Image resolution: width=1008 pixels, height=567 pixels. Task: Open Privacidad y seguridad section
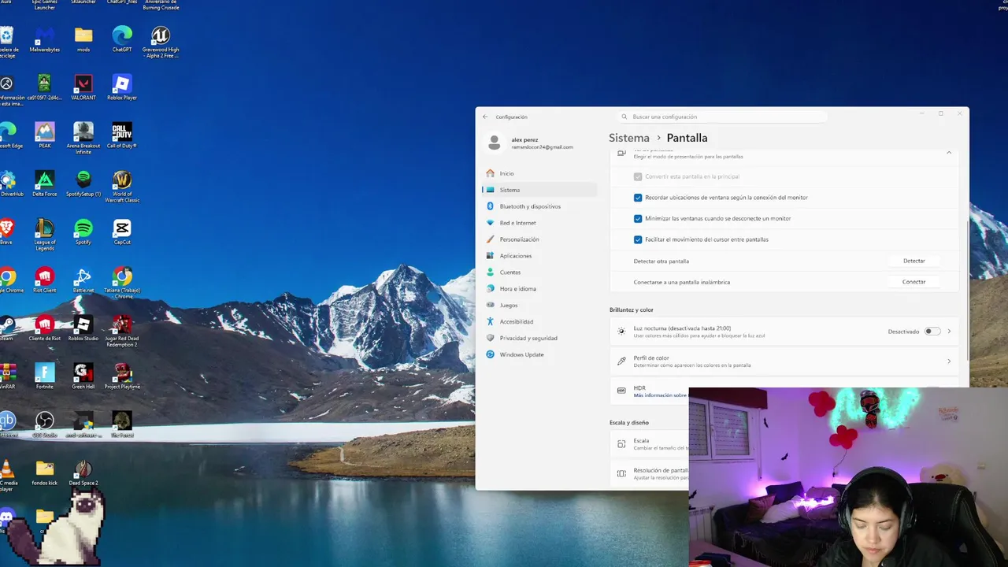[x=539, y=338]
